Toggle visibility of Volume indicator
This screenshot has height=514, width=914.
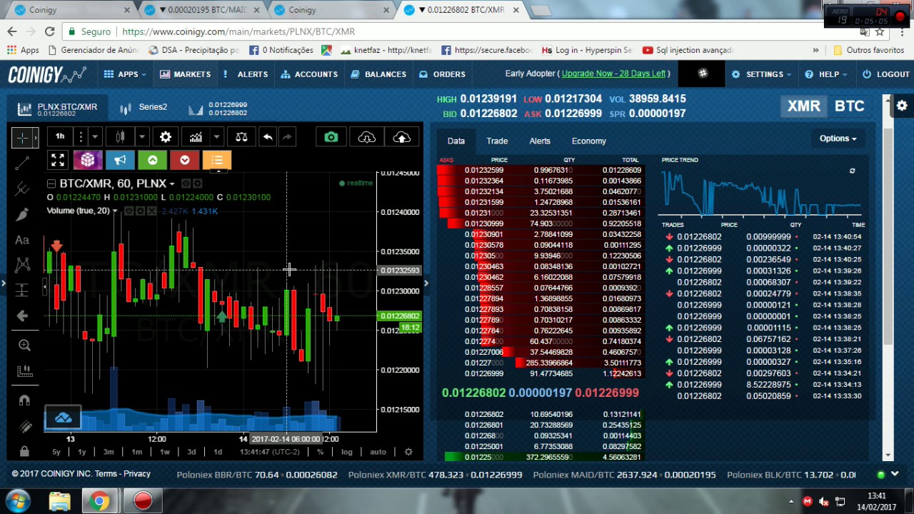pos(129,211)
